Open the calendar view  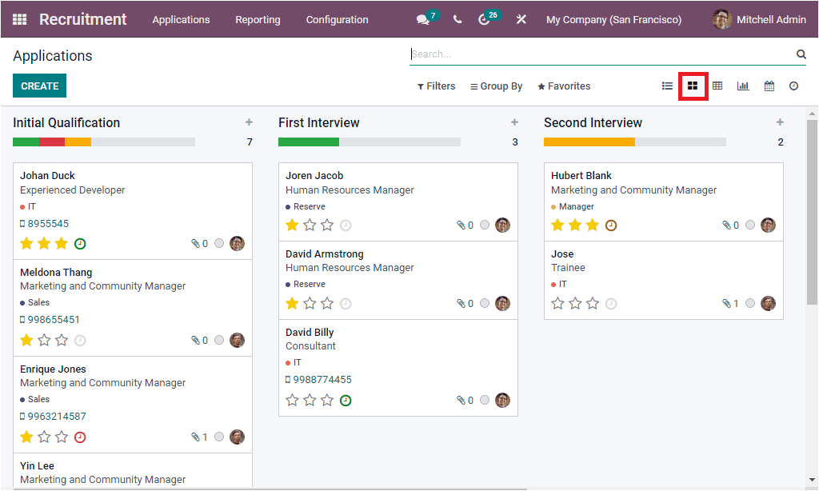click(769, 86)
